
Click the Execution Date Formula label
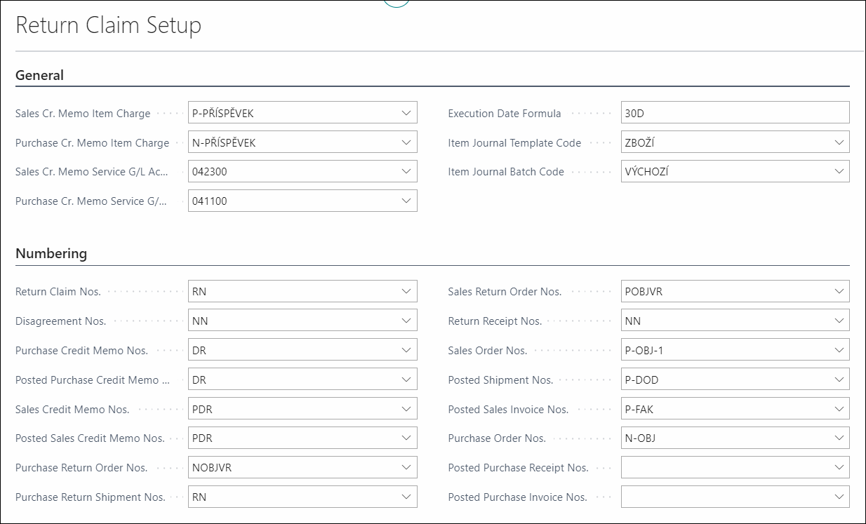click(505, 113)
